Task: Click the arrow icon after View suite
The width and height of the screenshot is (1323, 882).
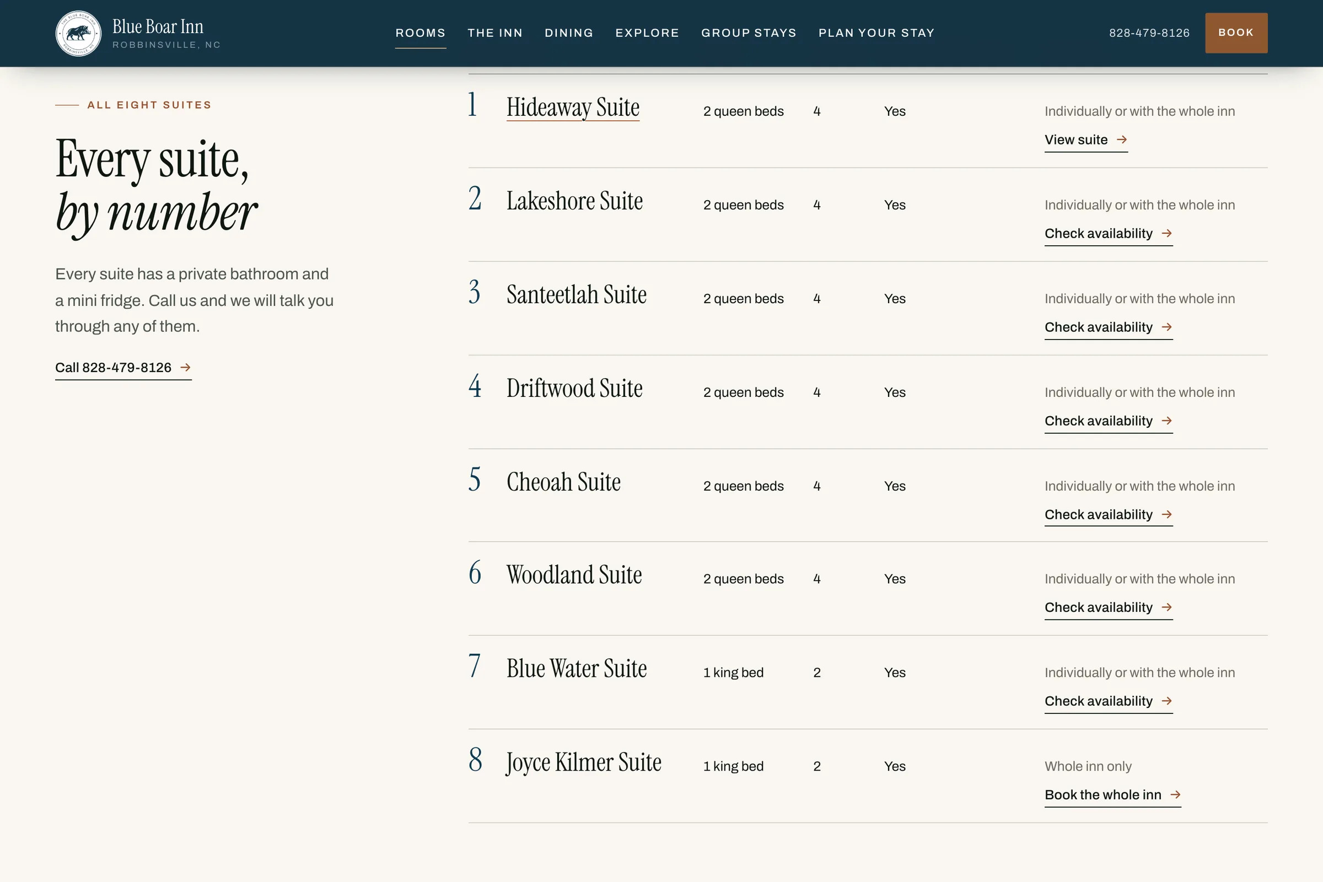Action: pos(1122,139)
